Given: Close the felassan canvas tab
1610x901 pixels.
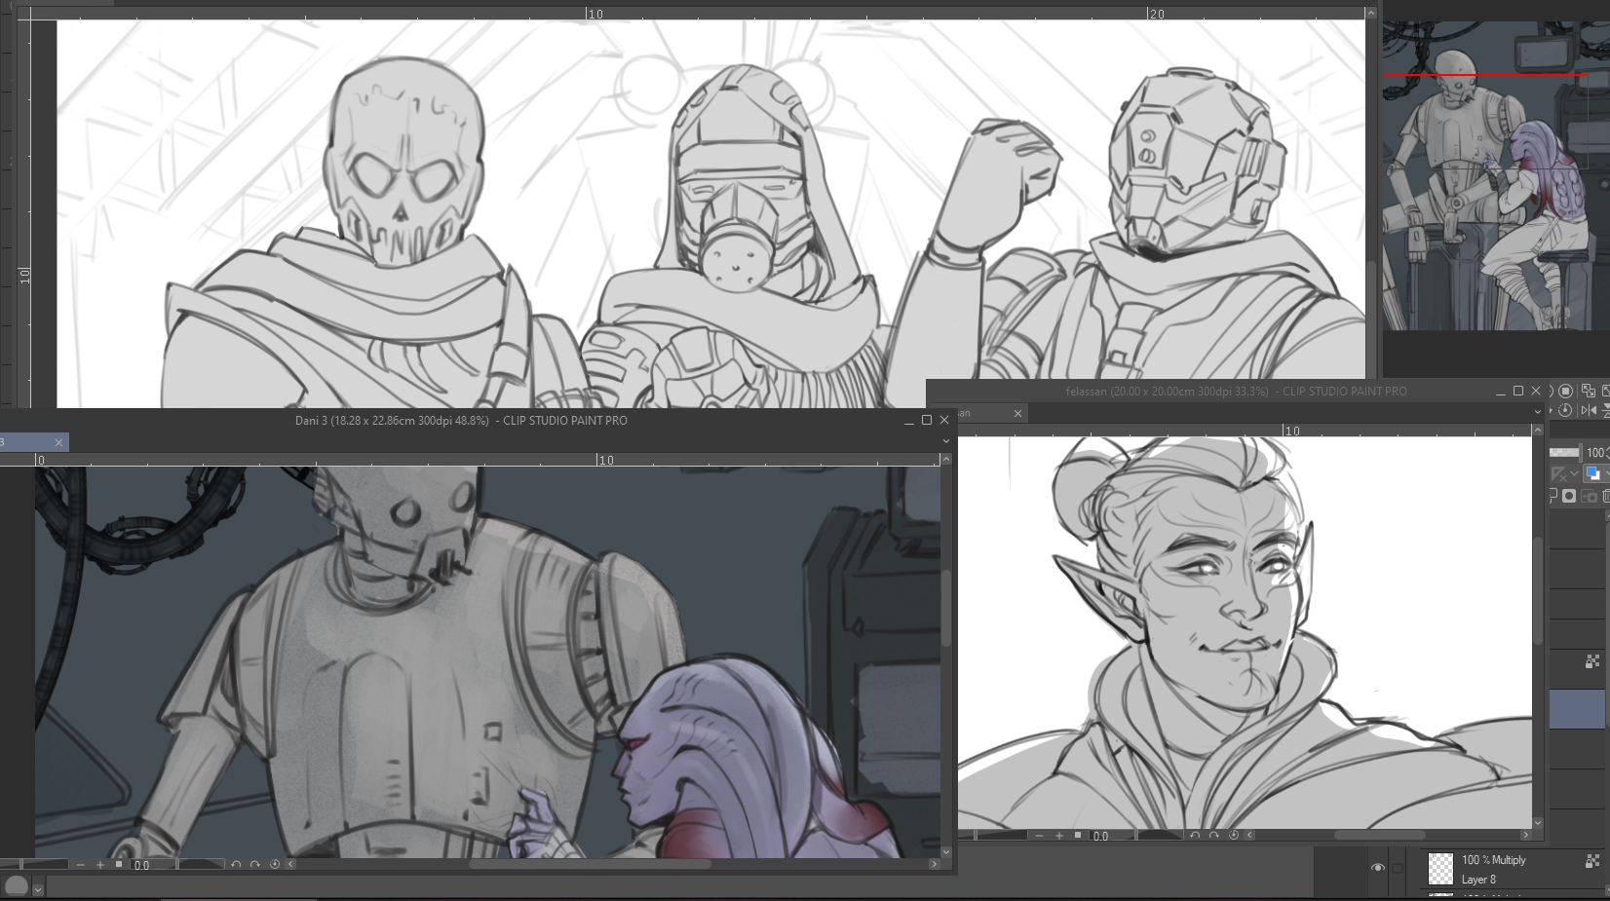Looking at the screenshot, I should tap(1017, 413).
